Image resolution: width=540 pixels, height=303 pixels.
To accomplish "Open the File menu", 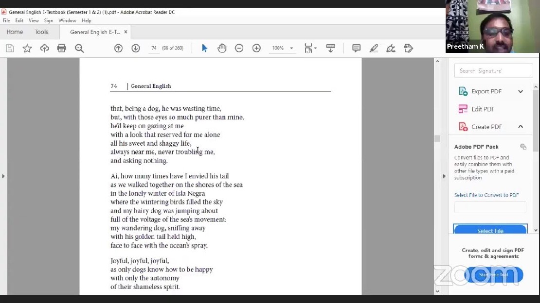I will click(6, 20).
